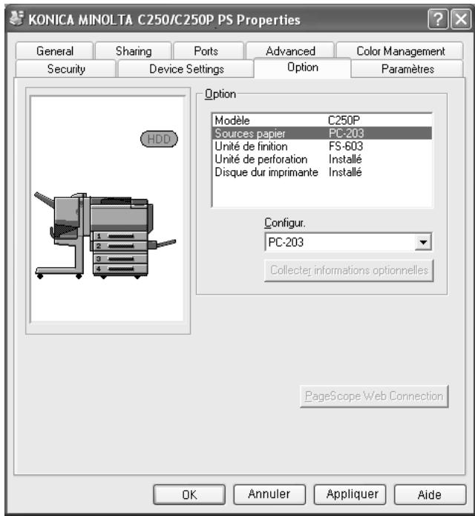Open help with the Aide button
The image size is (475, 516).
(x=430, y=494)
